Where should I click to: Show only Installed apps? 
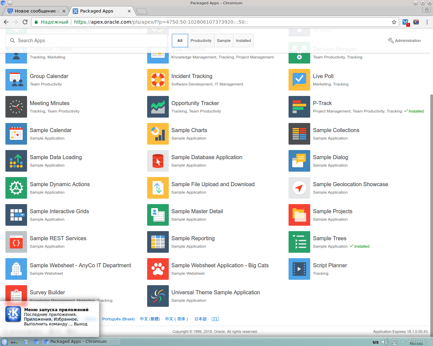coord(243,41)
